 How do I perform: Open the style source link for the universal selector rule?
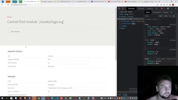172,49
